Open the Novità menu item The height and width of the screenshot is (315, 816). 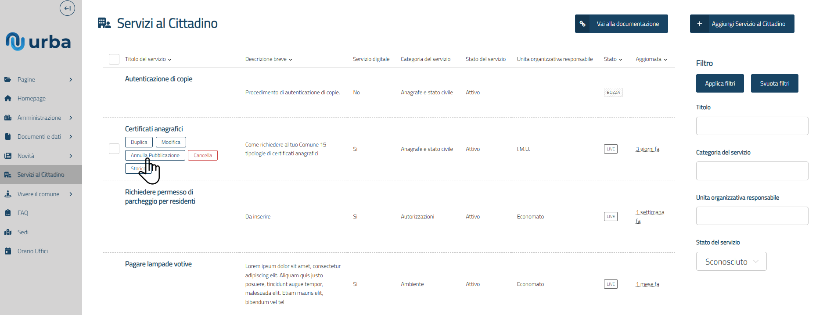(x=26, y=156)
